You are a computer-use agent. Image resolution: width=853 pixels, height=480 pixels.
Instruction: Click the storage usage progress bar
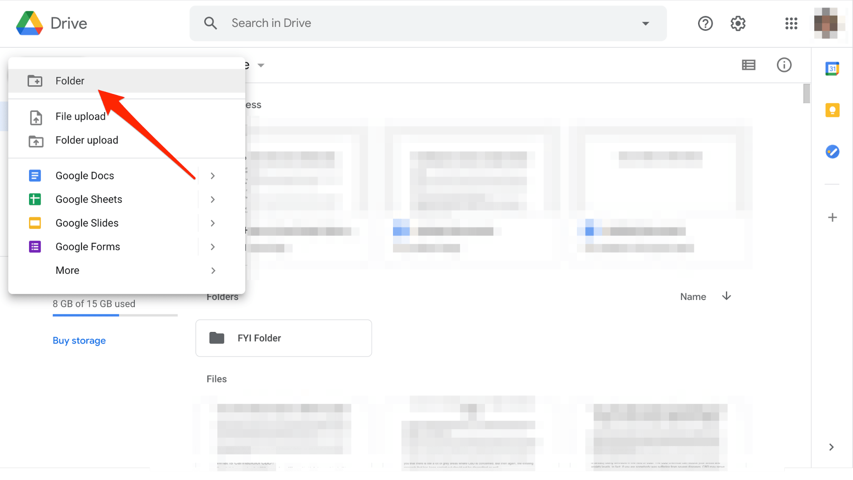pos(115,315)
